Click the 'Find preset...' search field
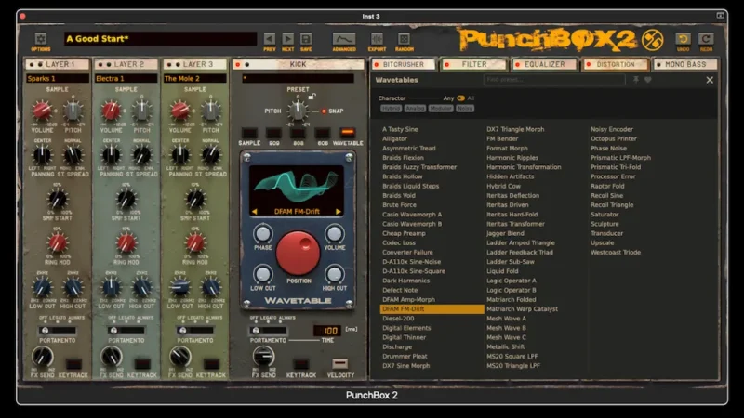Viewport: 744px width, 418px height. click(554, 80)
